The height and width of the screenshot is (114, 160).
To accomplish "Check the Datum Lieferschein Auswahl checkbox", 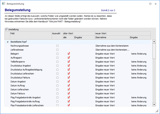I will [x=57, y=90].
